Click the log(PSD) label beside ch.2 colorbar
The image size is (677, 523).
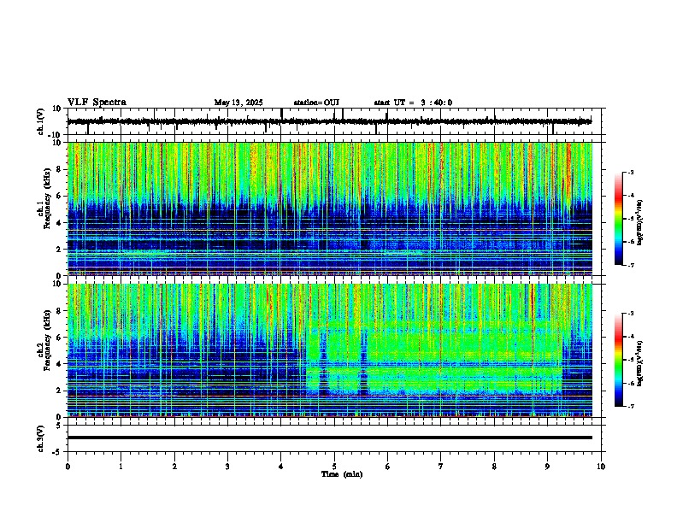tap(640, 363)
